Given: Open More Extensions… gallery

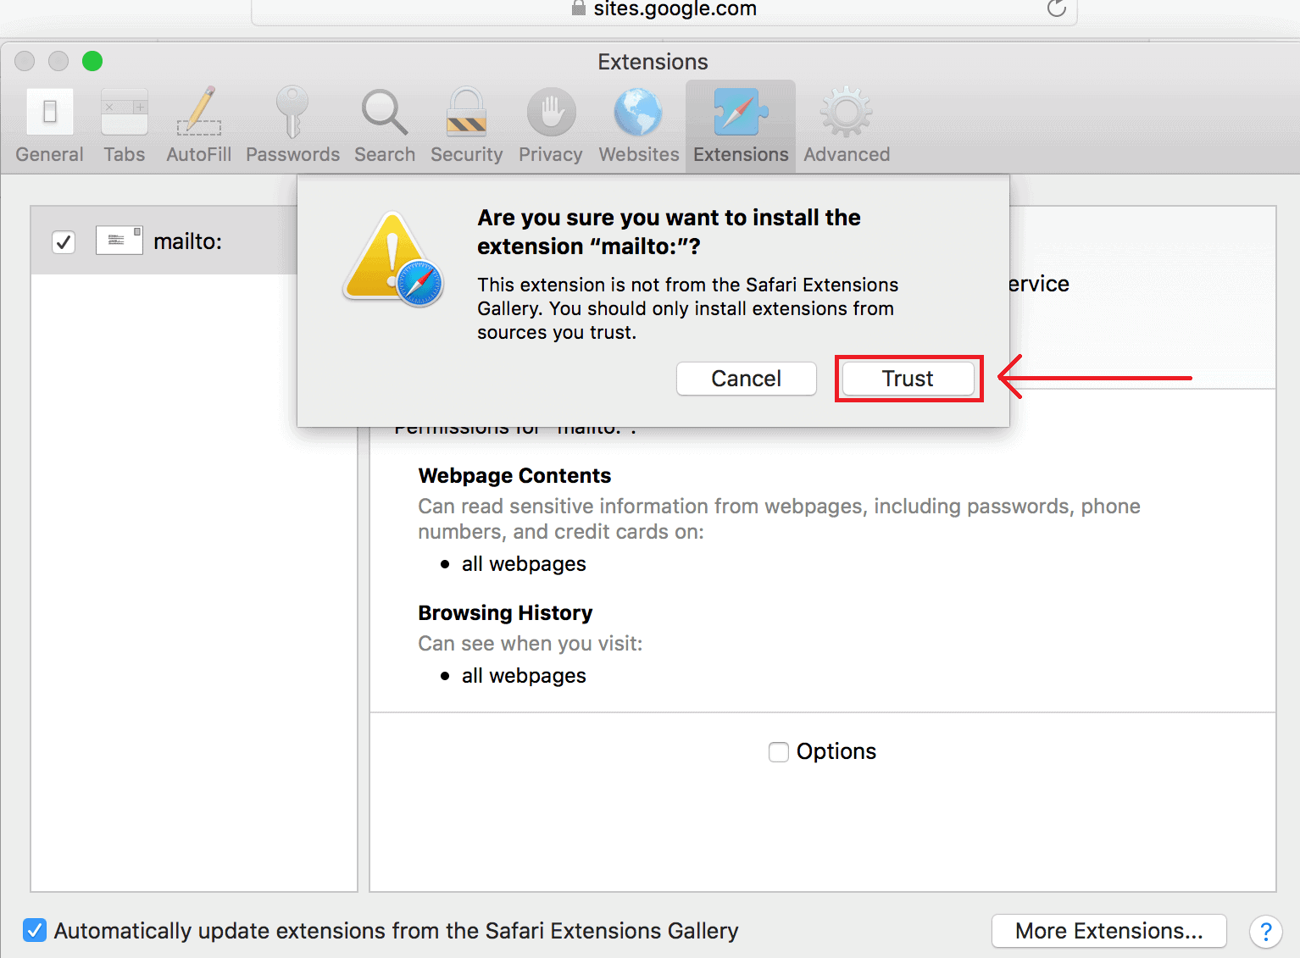Looking at the screenshot, I should click(x=1108, y=931).
